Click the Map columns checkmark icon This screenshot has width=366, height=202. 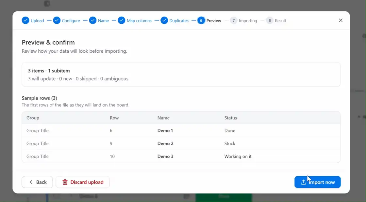point(121,20)
